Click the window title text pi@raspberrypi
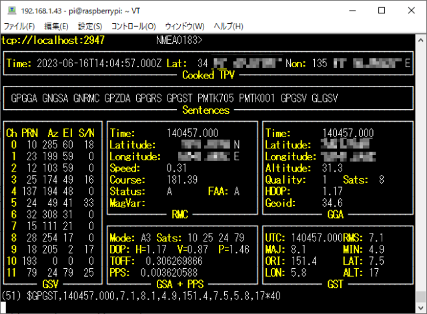427x314 pixels. 100,11
